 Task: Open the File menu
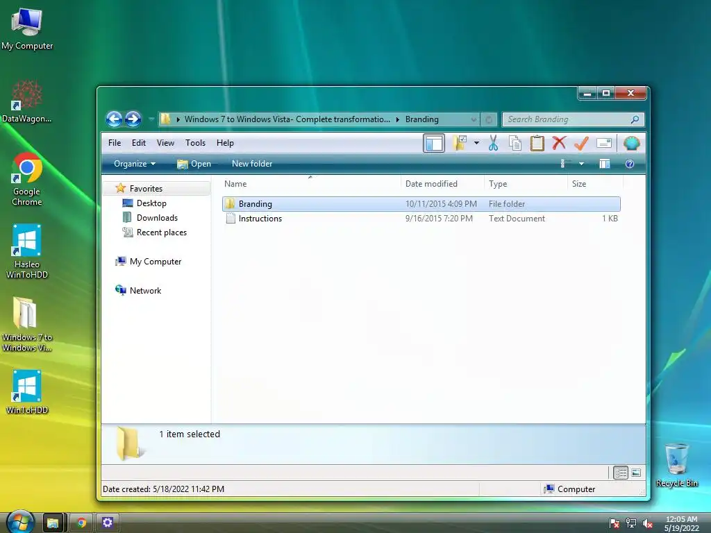click(115, 143)
